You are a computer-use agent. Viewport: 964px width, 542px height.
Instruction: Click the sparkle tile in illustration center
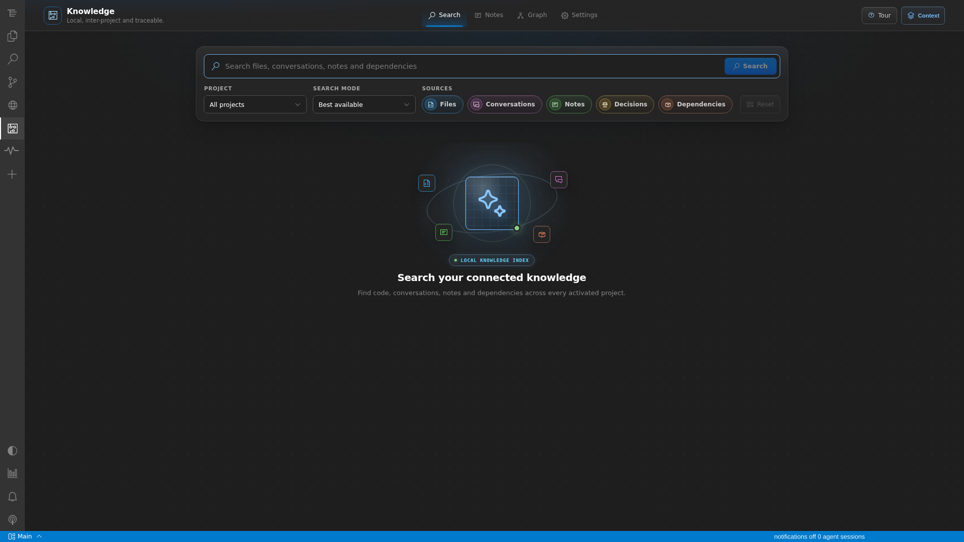(x=492, y=203)
